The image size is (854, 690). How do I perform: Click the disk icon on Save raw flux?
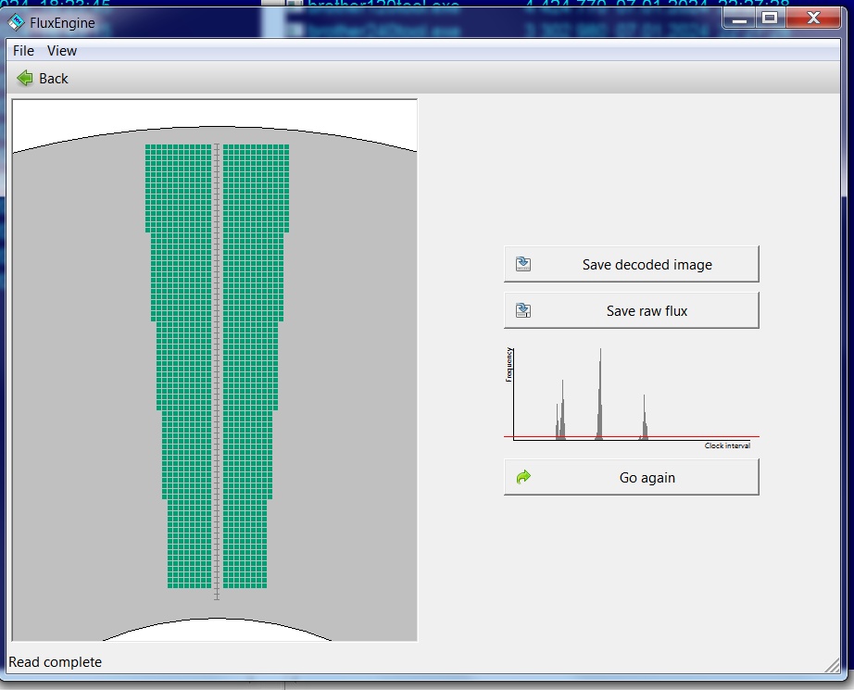[x=523, y=310]
